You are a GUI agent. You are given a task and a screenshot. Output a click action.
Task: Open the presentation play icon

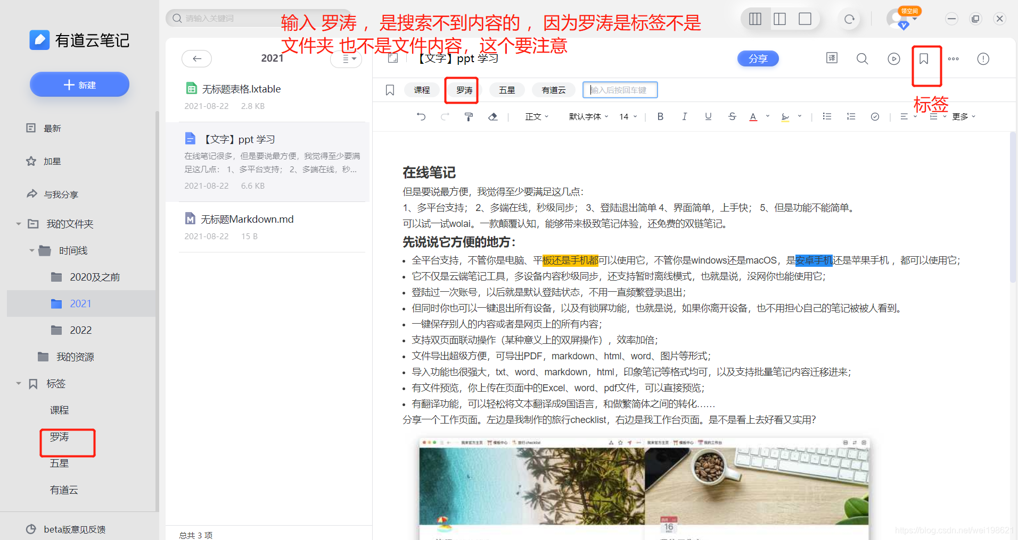[893, 58]
